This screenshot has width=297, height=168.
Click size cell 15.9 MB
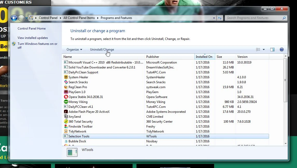(228, 87)
